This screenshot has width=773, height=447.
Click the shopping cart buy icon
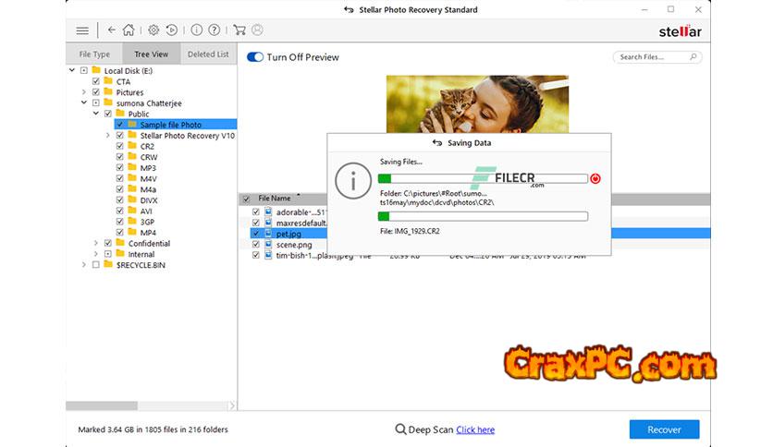(239, 30)
